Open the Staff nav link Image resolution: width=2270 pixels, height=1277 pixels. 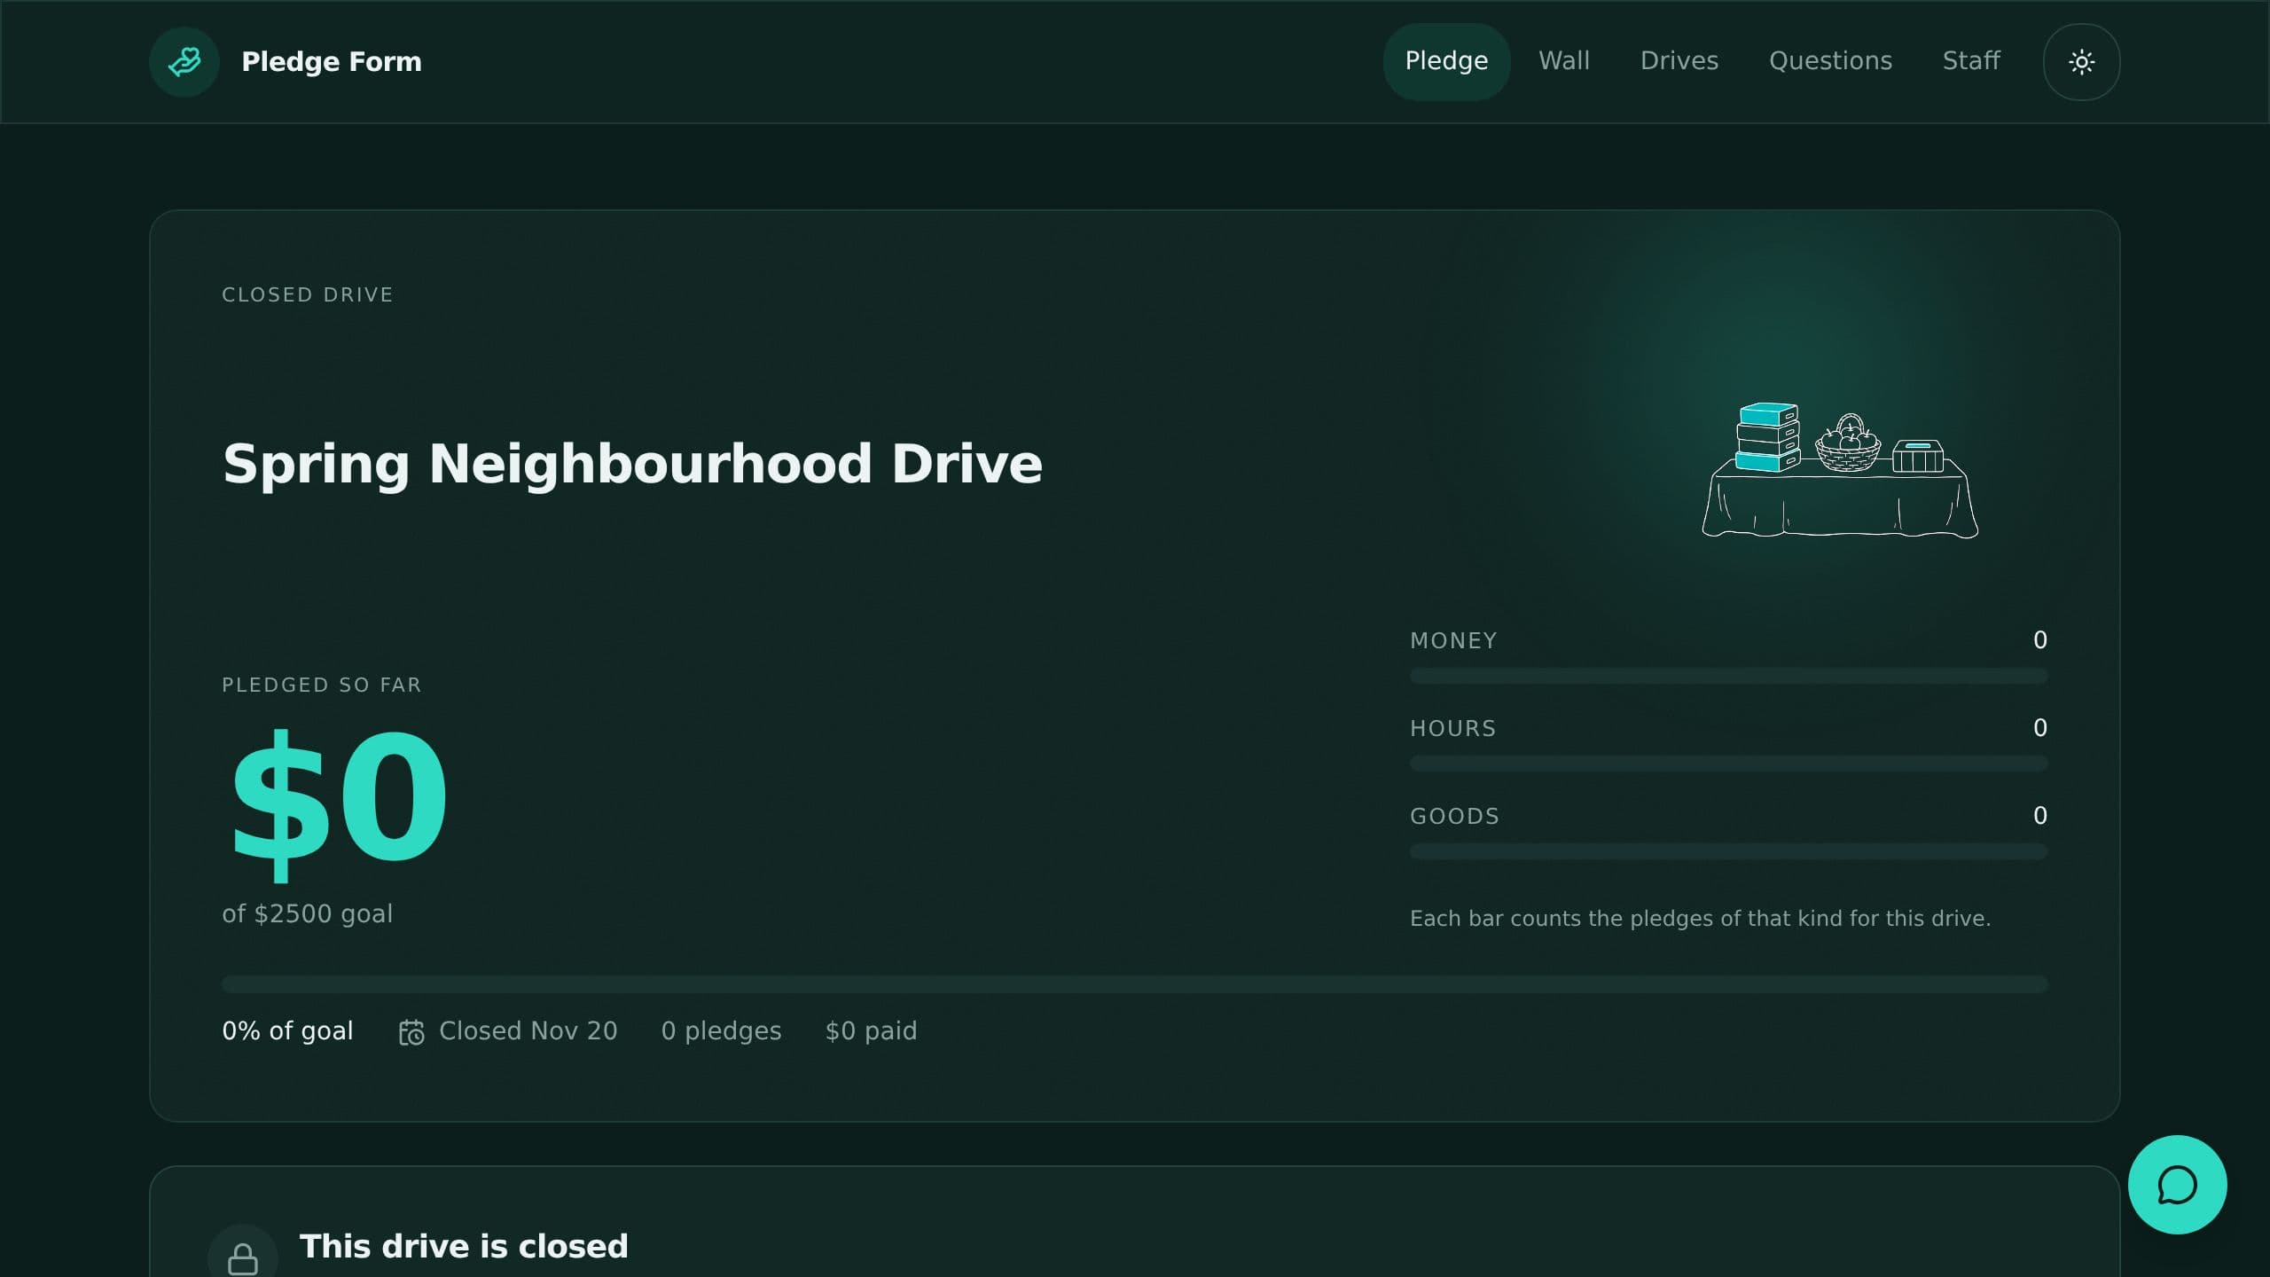pyautogui.click(x=1971, y=61)
